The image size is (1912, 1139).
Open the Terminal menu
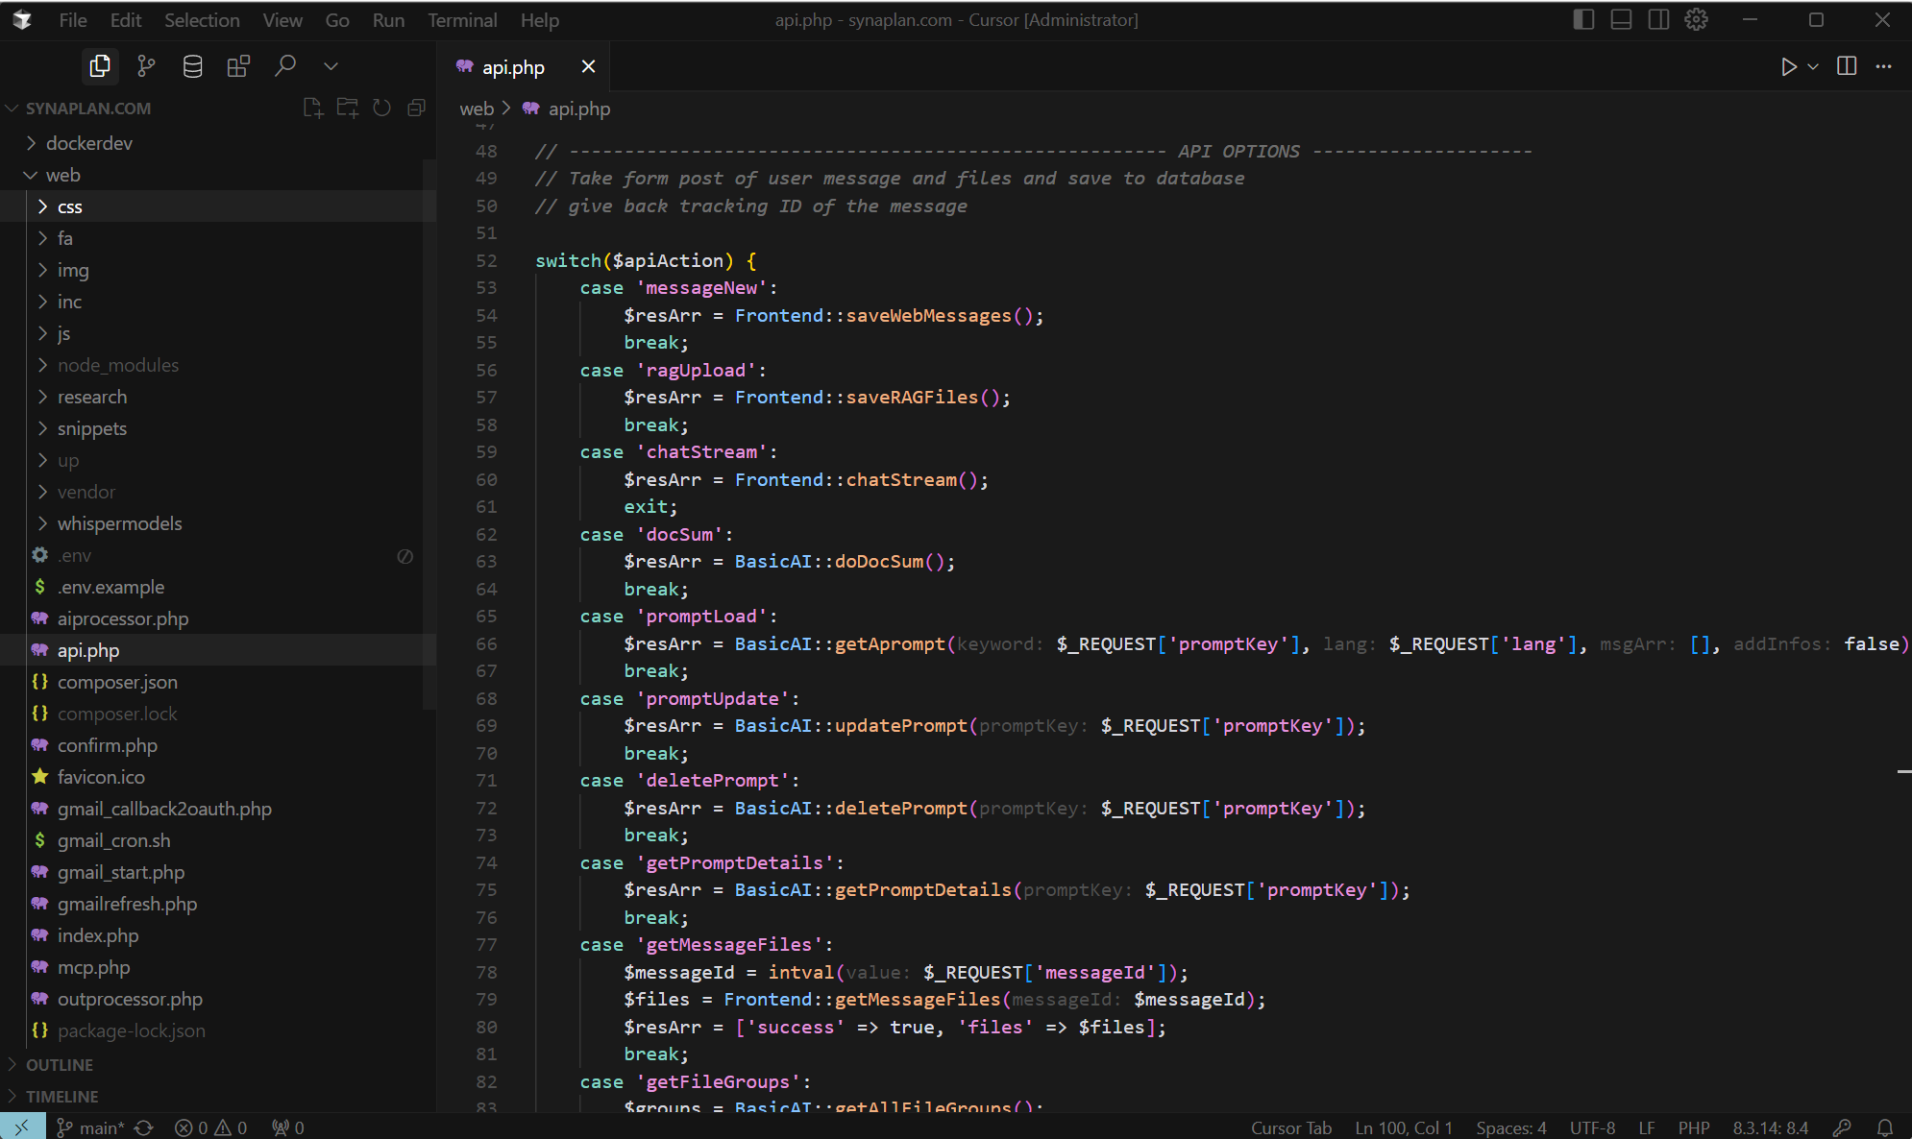click(x=462, y=20)
